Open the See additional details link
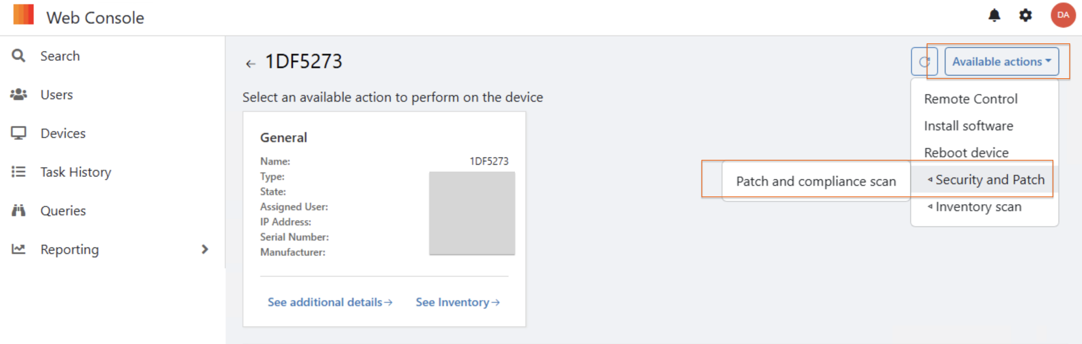The image size is (1082, 344). click(330, 302)
